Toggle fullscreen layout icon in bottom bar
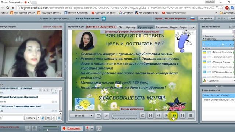 tap(99, 128)
